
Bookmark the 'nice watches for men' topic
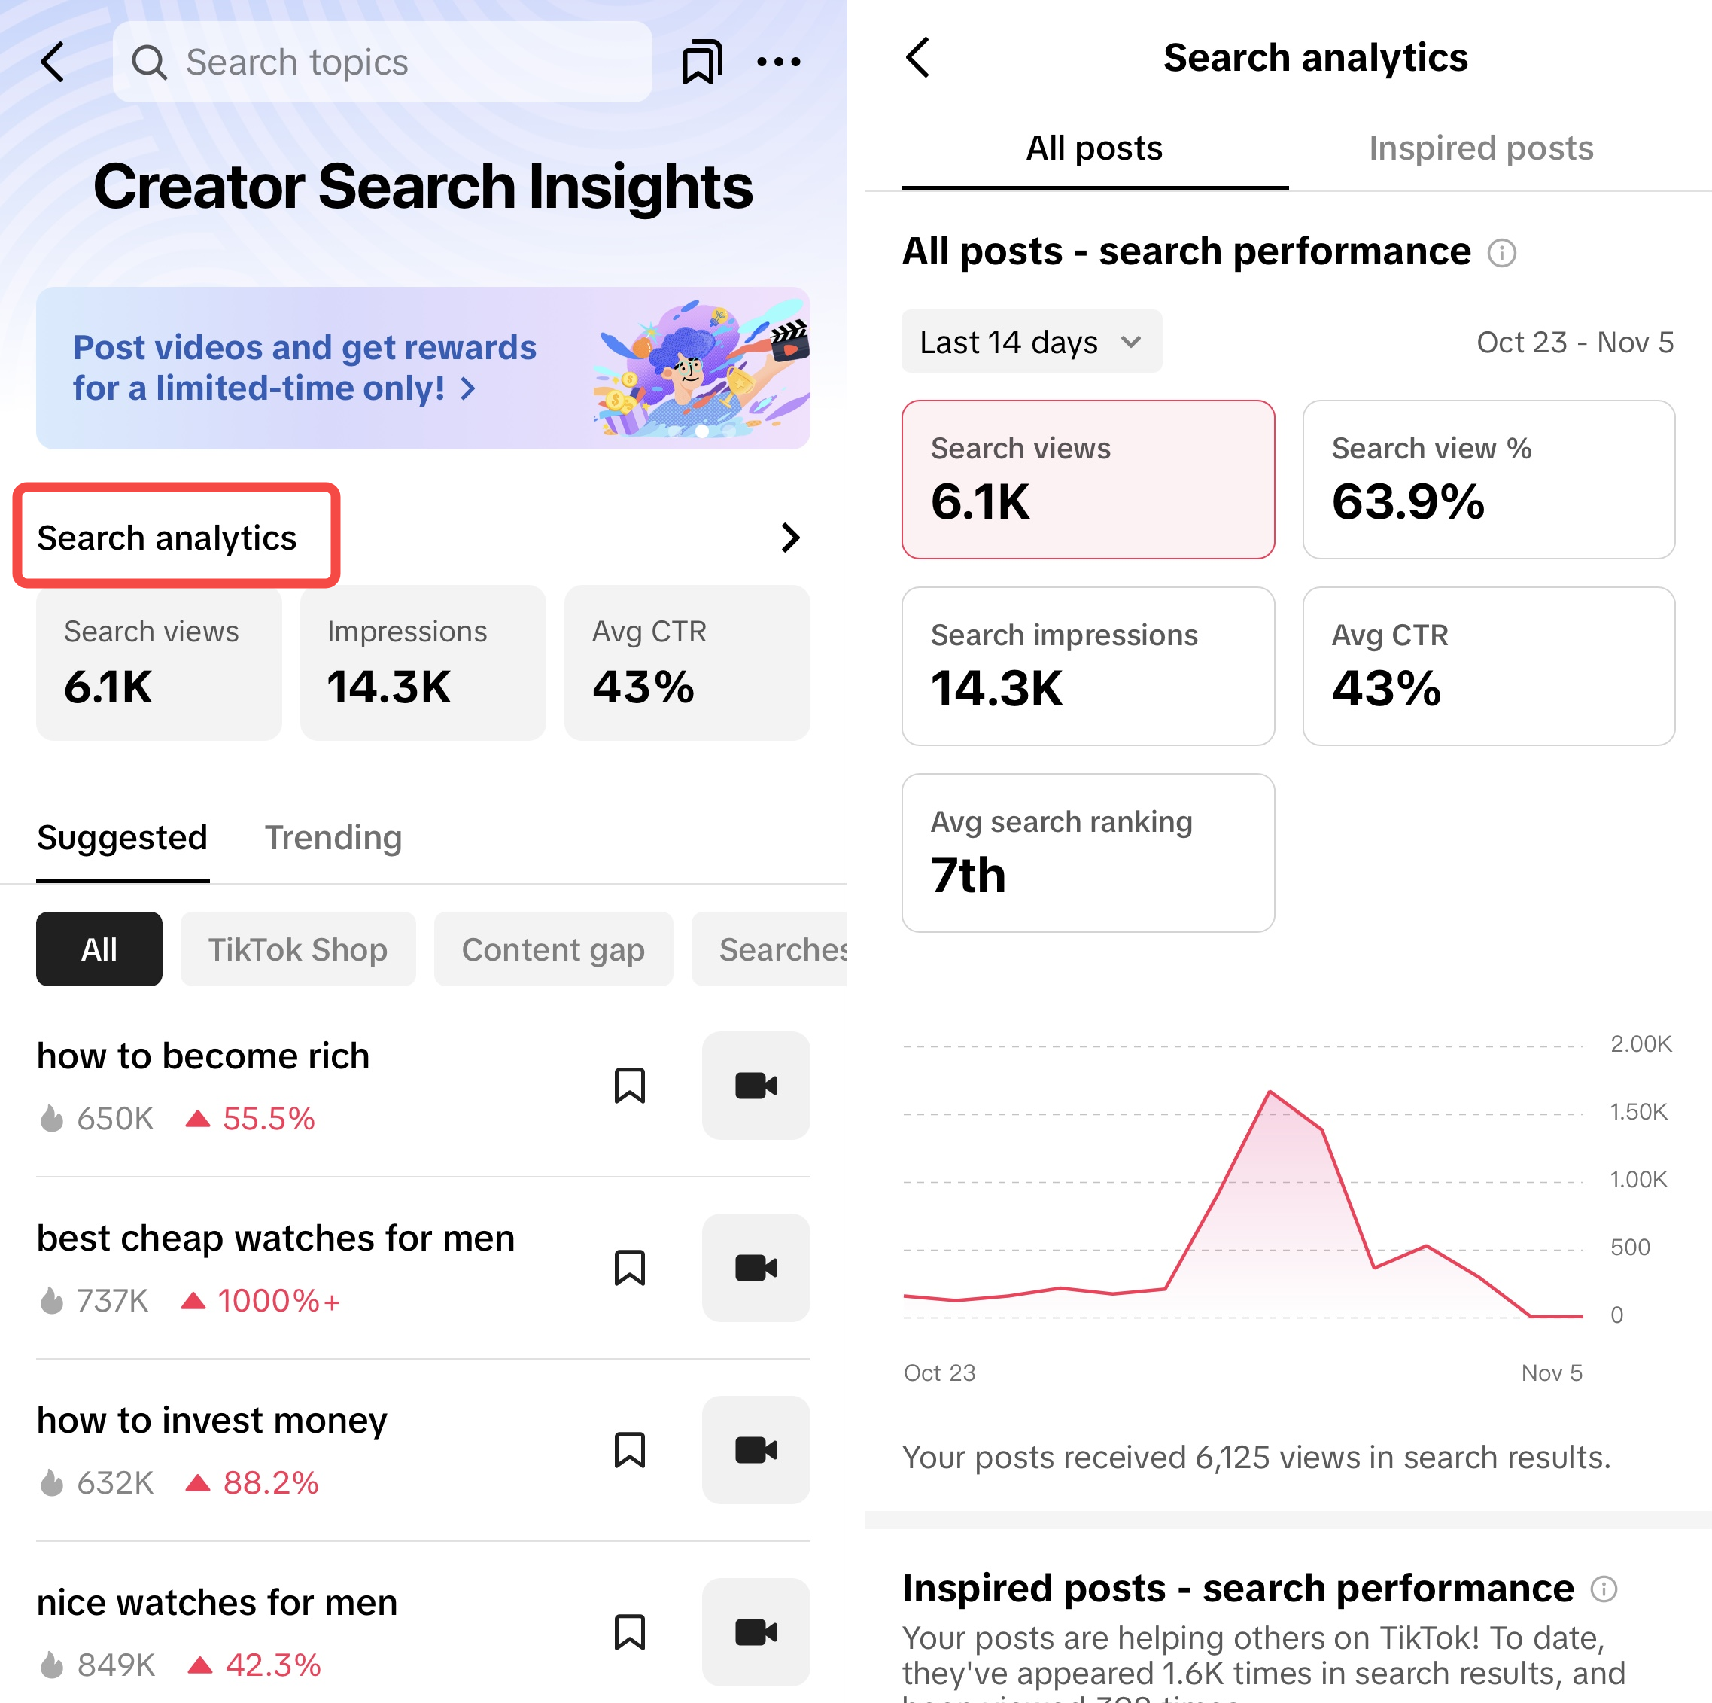pyautogui.click(x=629, y=1632)
